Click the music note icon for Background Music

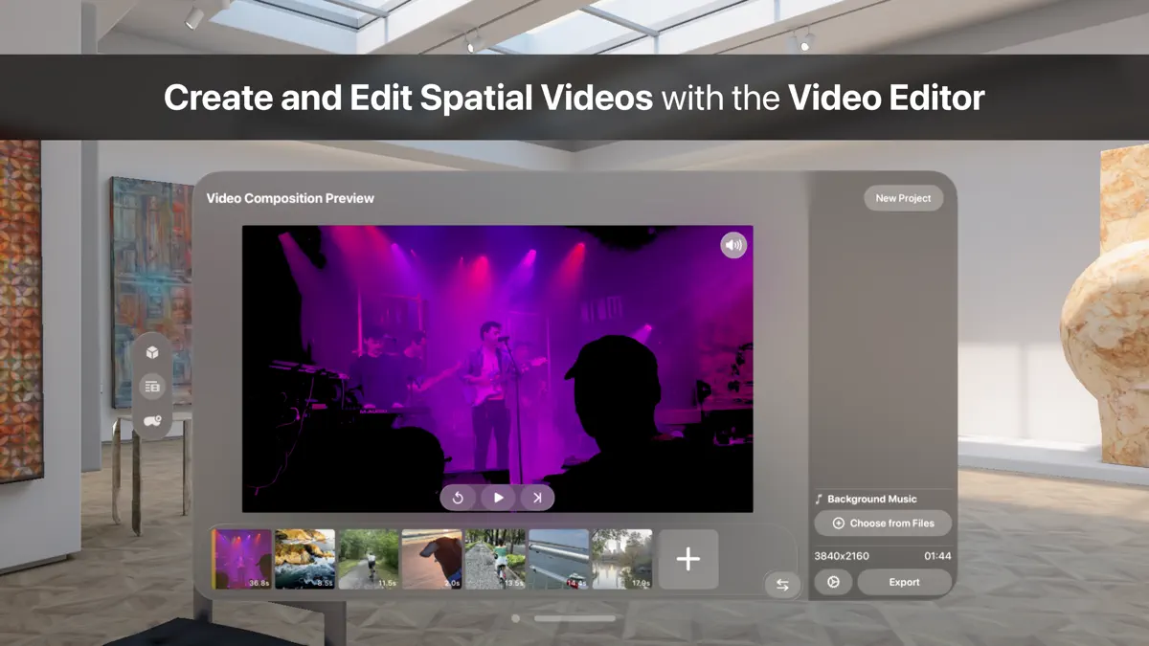tap(818, 498)
